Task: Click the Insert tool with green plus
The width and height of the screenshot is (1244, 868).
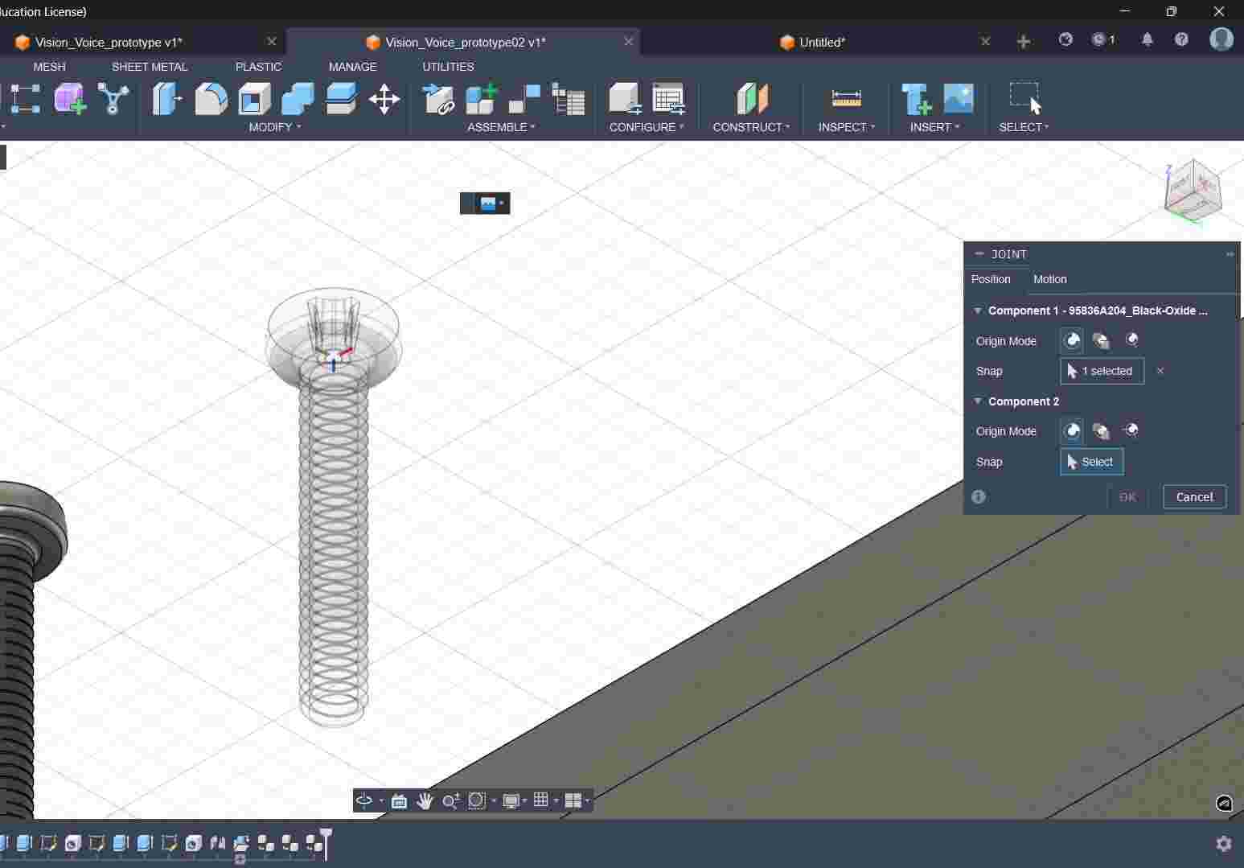Action: coord(916,99)
